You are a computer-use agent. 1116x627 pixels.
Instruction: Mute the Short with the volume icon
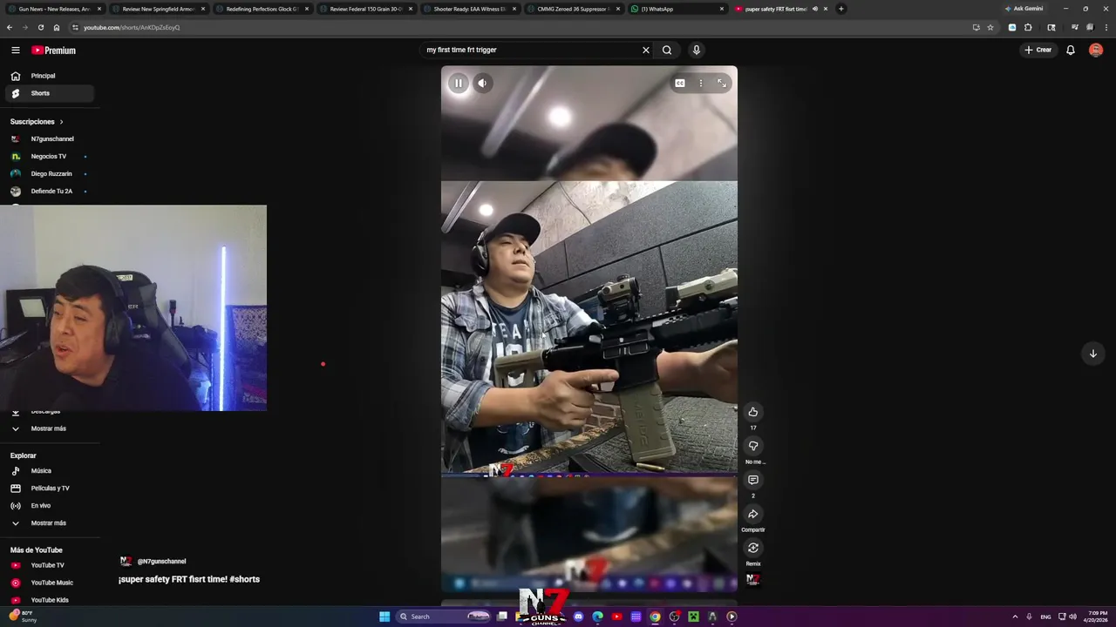[x=482, y=83]
